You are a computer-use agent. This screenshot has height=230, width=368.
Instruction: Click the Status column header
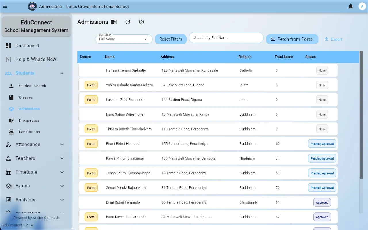310,57
